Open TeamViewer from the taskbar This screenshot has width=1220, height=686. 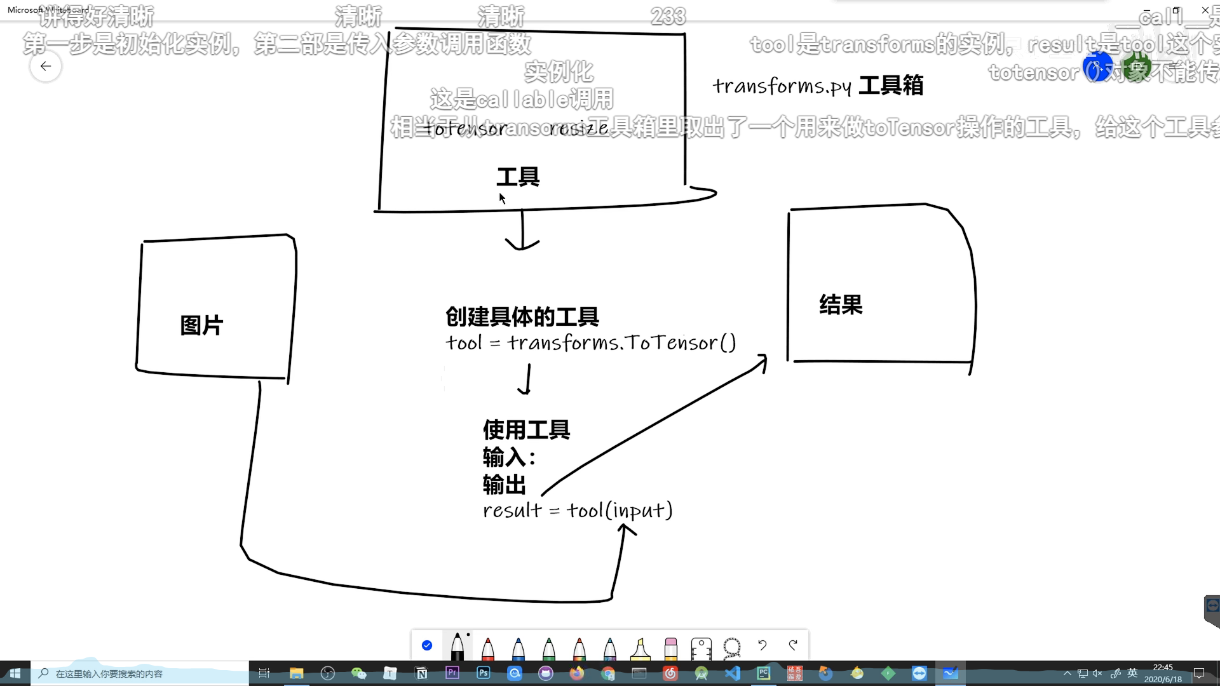pos(919,673)
